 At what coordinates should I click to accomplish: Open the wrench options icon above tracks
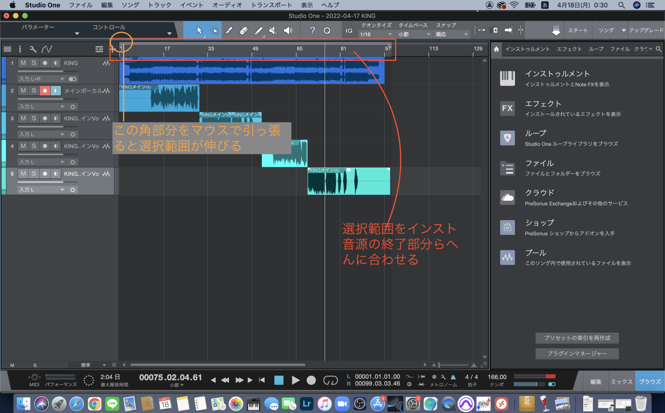coord(33,49)
